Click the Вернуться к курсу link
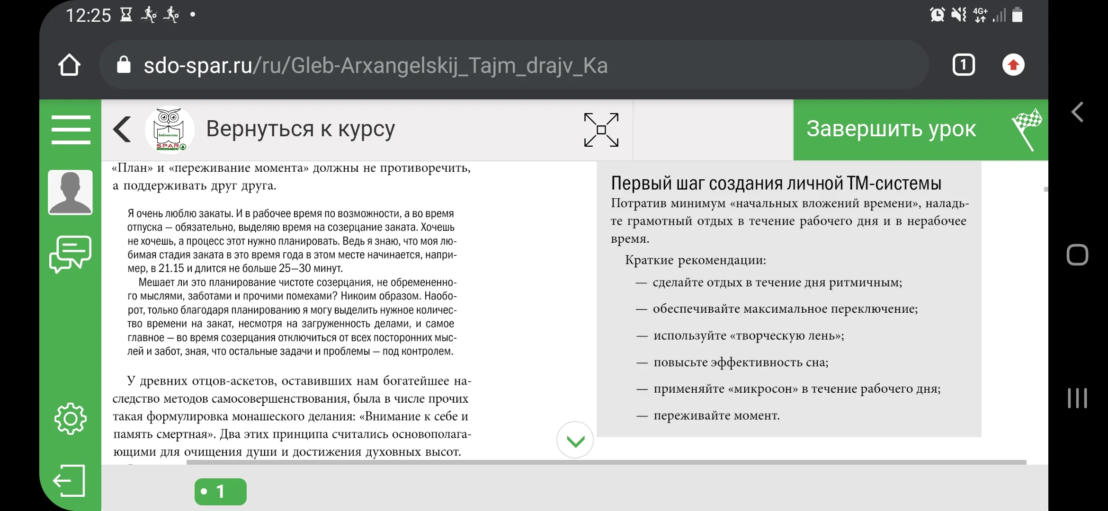Image resolution: width=1108 pixels, height=511 pixels. (x=299, y=129)
